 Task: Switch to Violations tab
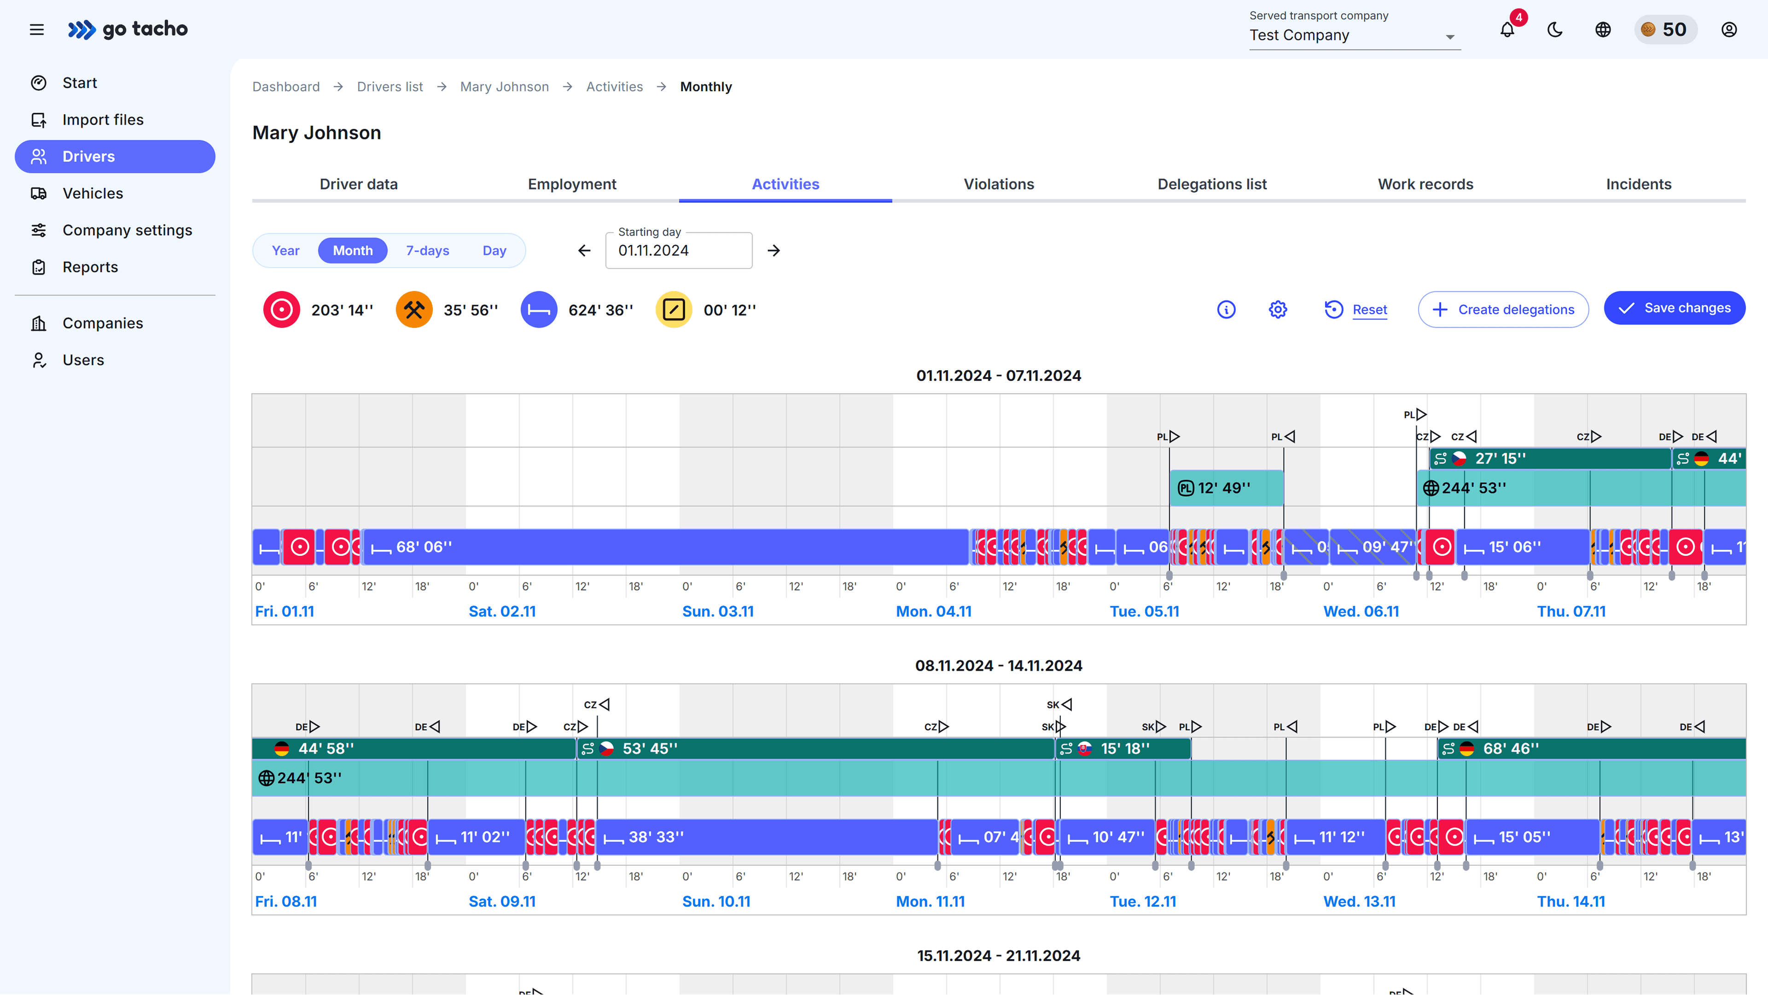click(999, 184)
